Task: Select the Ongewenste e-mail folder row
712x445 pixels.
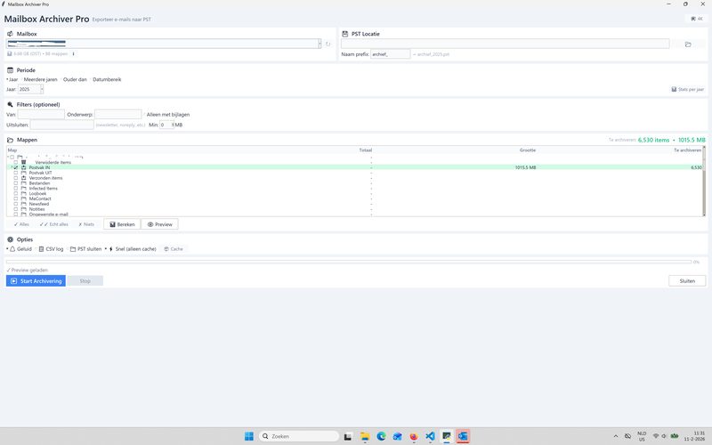Action: point(354,214)
